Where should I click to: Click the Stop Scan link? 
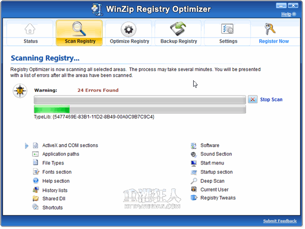point(271,100)
